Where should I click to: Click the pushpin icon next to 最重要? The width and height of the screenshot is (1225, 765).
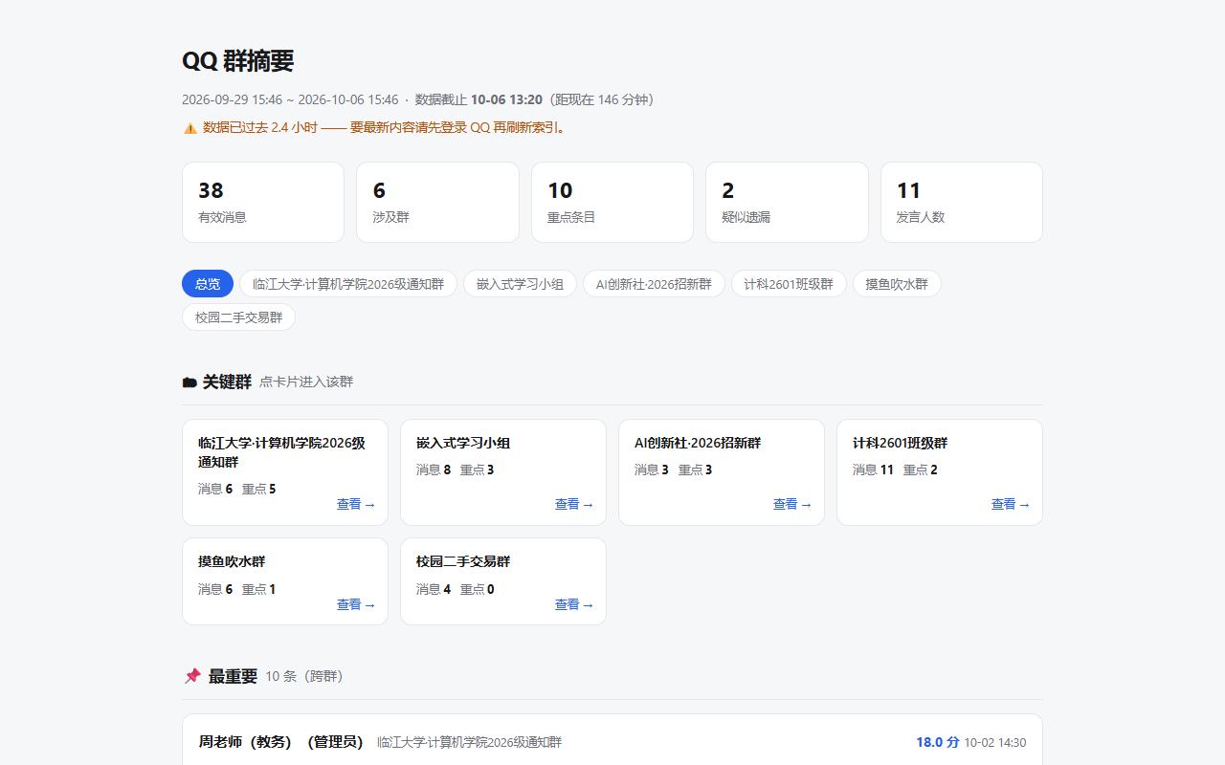tap(192, 676)
